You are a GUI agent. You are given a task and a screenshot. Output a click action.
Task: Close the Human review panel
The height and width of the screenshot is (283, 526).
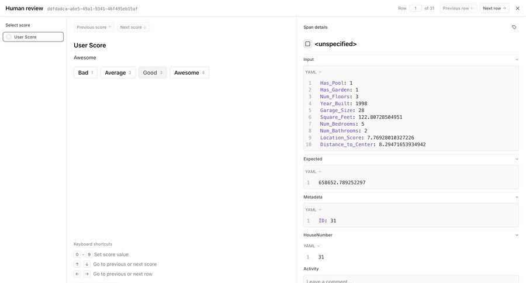pos(518,8)
